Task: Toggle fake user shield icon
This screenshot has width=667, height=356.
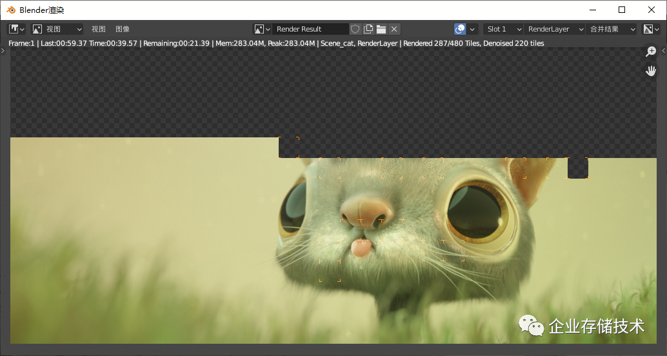Action: [x=355, y=29]
